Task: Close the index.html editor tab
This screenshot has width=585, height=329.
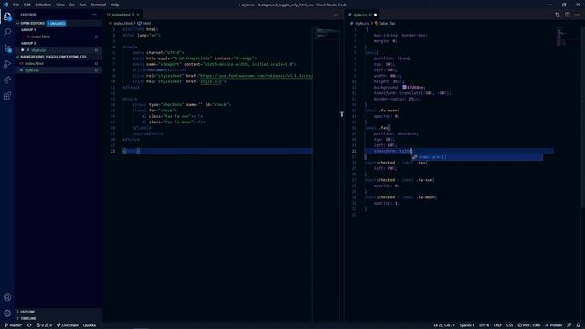Action: 138,15
